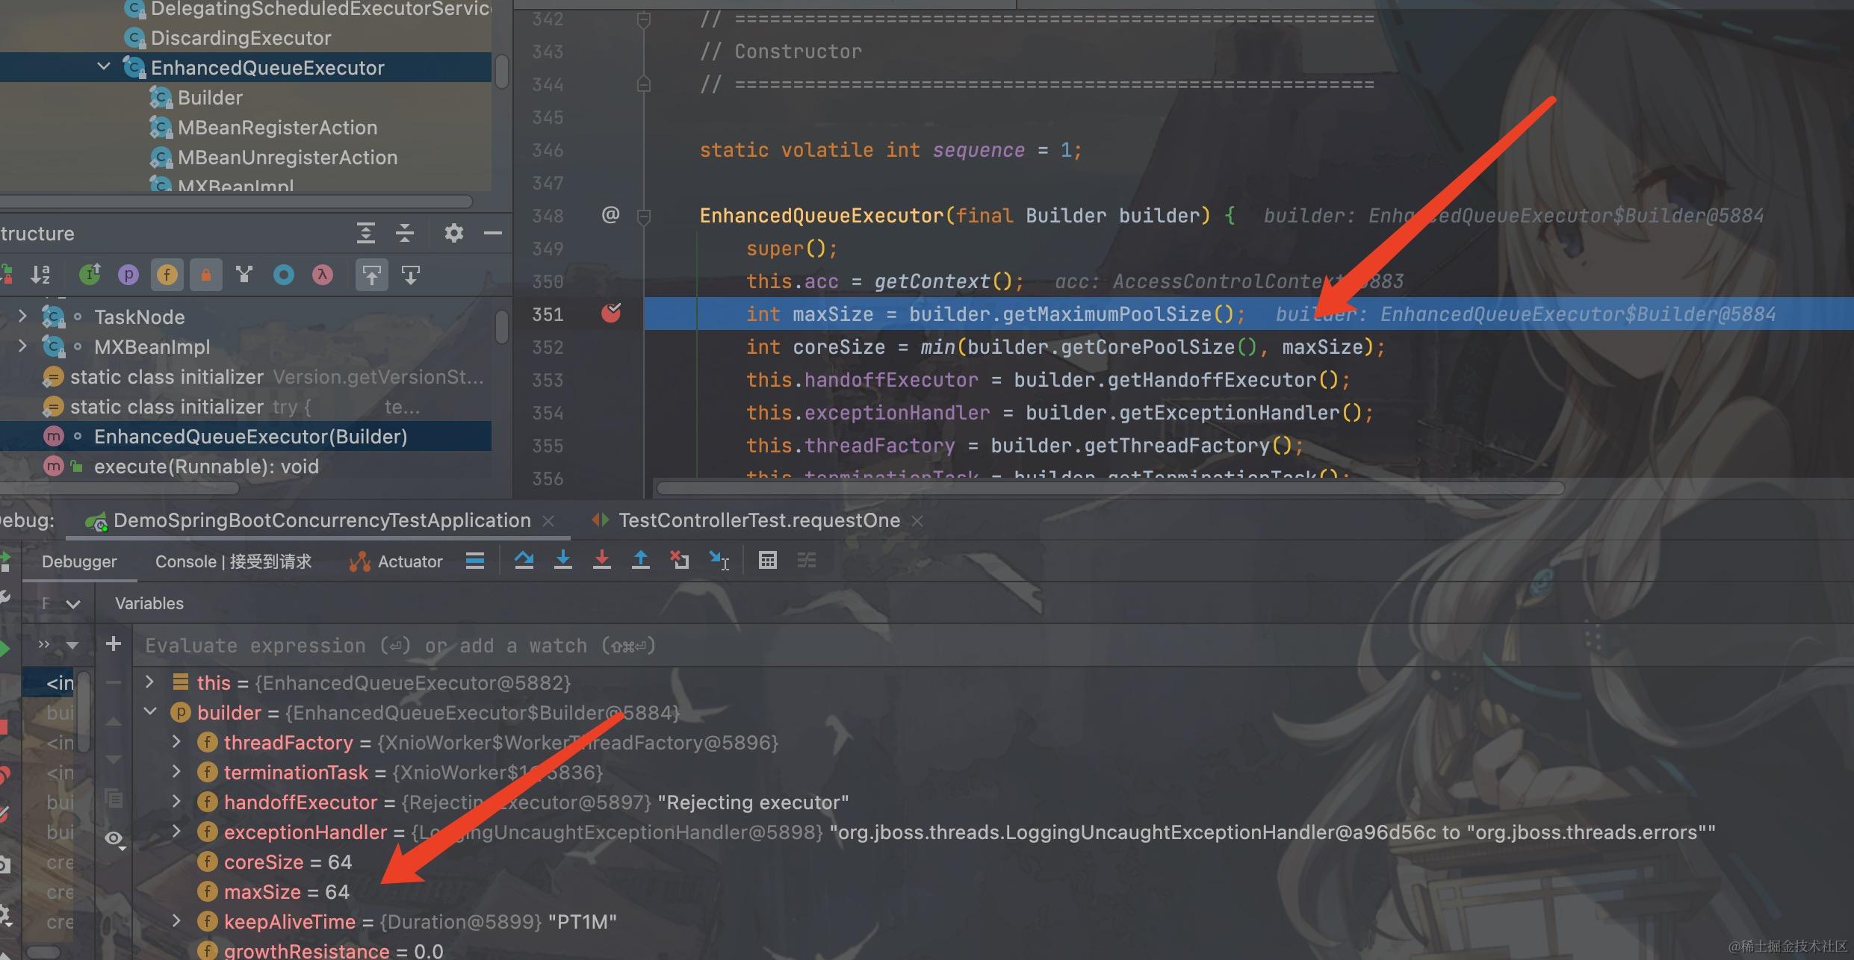Click Step Into in debugger toolbar

(563, 560)
